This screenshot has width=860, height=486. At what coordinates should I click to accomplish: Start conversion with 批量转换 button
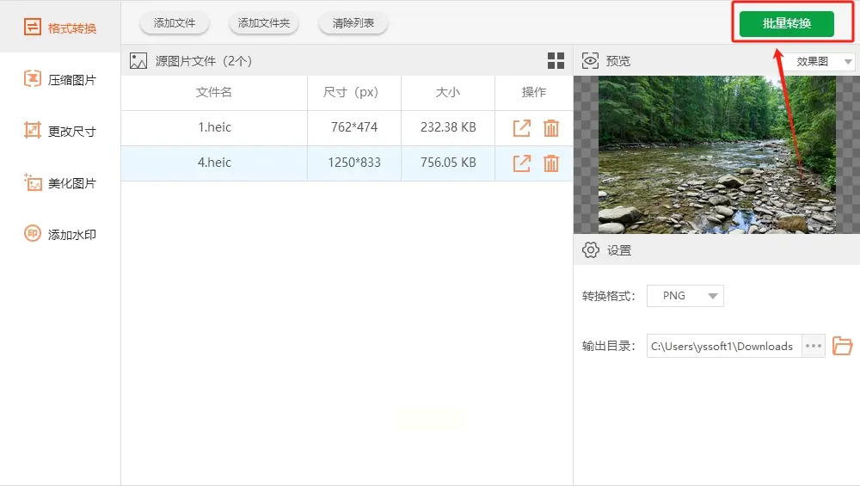point(787,23)
